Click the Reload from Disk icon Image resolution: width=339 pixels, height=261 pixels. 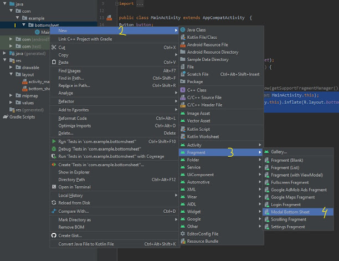tap(54, 203)
